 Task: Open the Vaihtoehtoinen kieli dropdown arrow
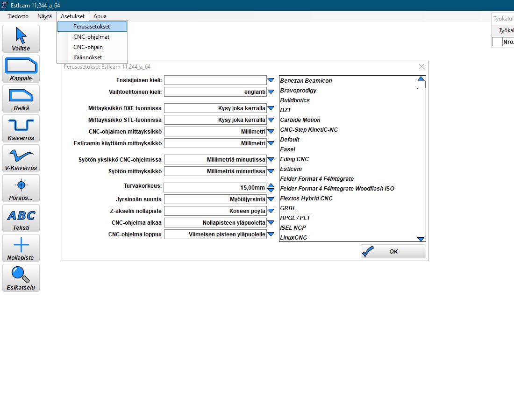[x=271, y=92]
